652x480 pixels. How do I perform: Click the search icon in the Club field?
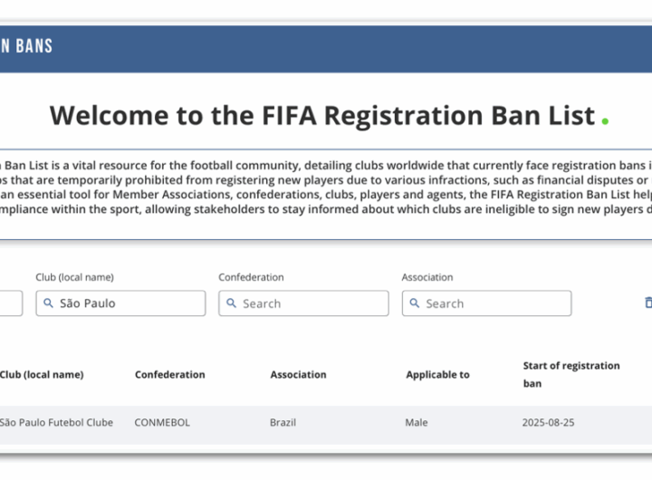(48, 303)
